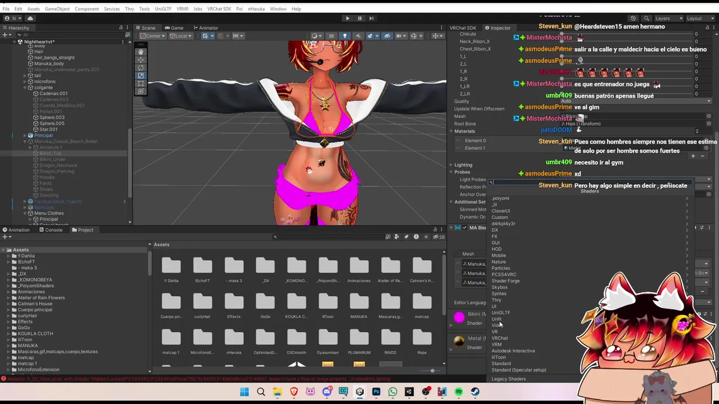The image size is (719, 404).
Task: Select hair_bangs_straight in the Hierarchy
Action: pyautogui.click(x=54, y=57)
